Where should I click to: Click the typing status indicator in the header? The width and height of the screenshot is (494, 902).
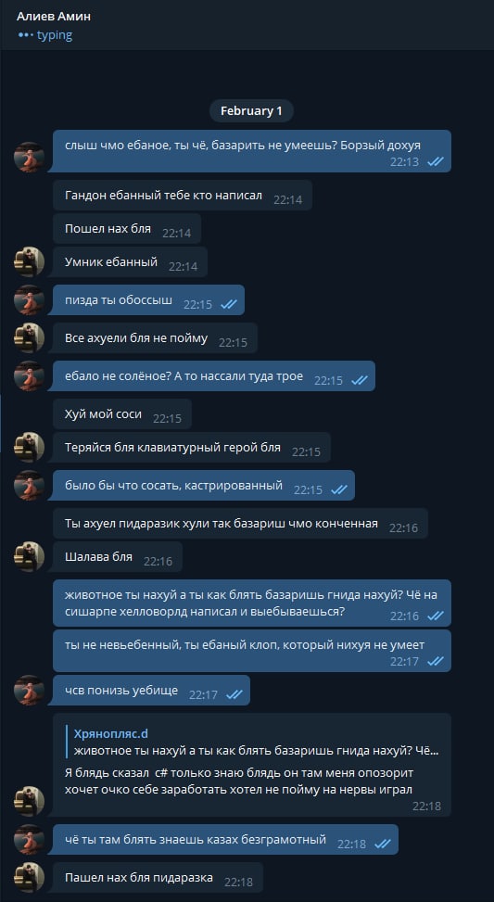pos(44,35)
